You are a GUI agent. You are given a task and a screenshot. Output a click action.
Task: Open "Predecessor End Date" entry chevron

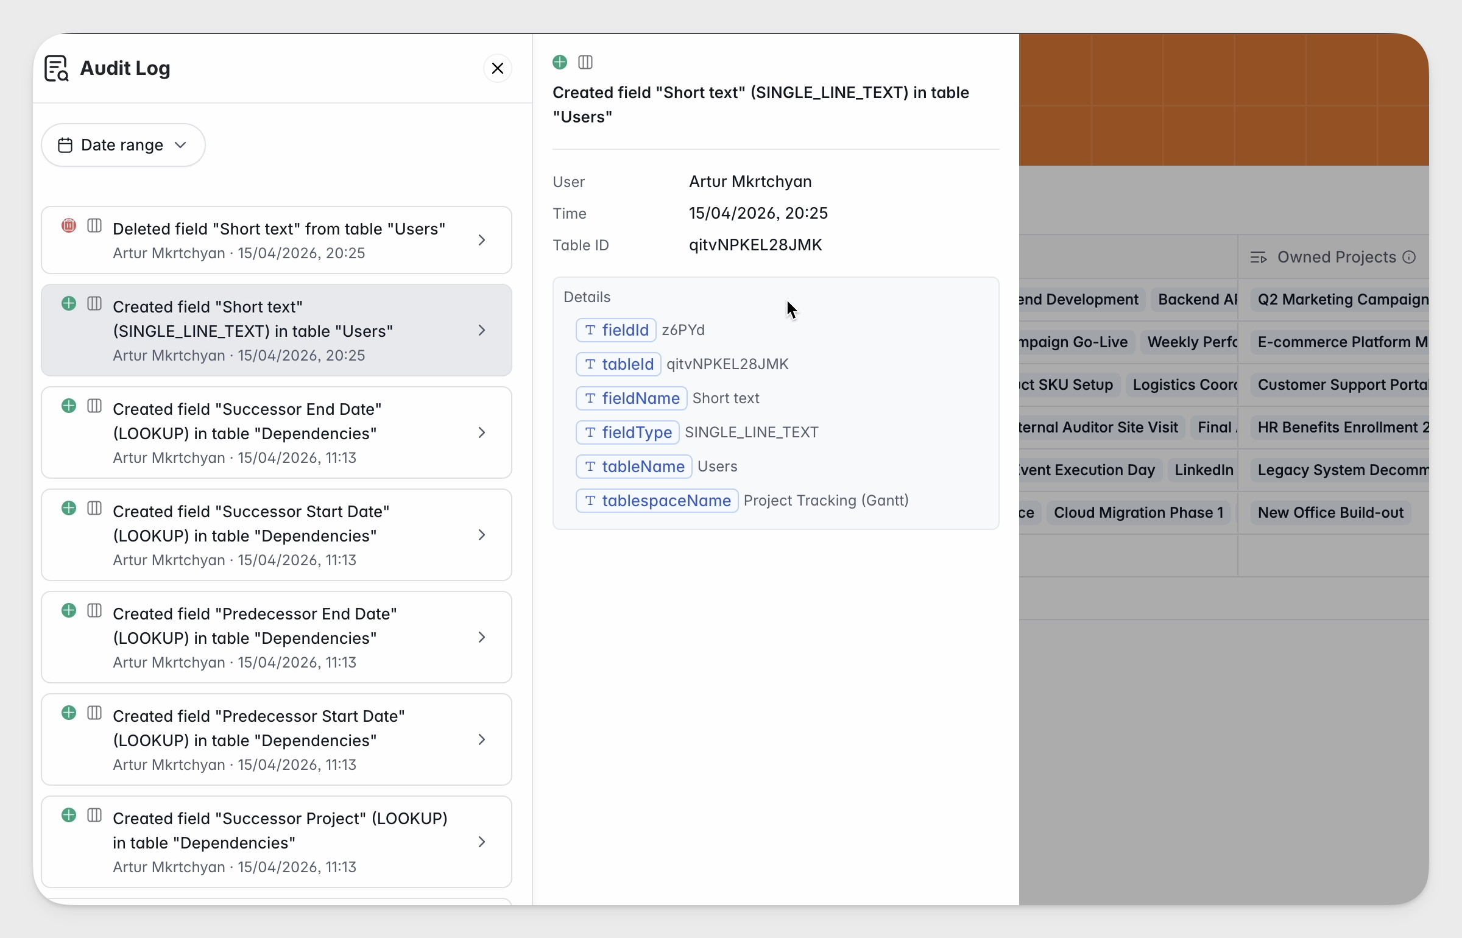pos(482,637)
